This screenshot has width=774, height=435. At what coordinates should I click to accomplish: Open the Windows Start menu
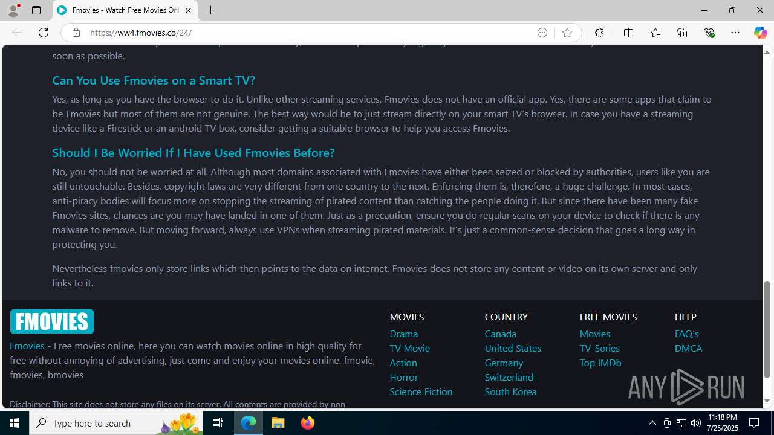point(15,423)
